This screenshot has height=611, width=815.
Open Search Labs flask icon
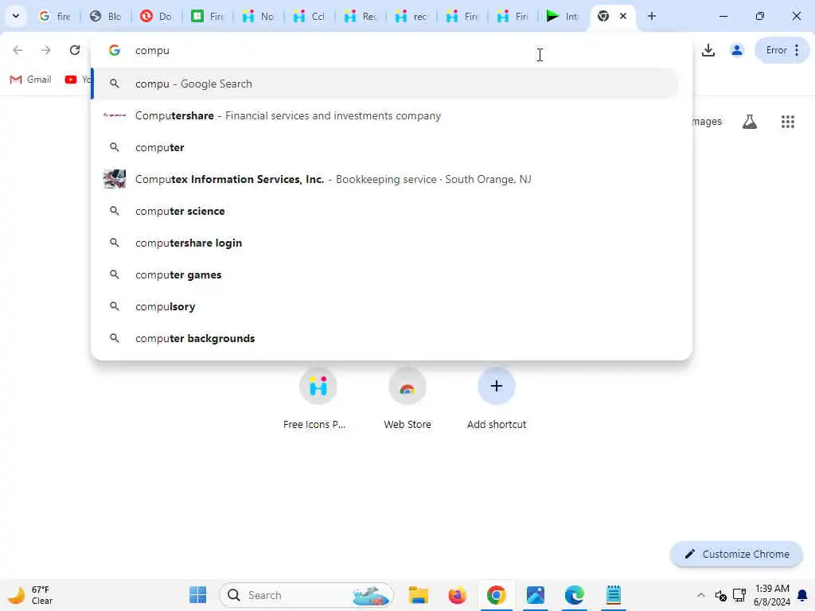click(x=750, y=122)
